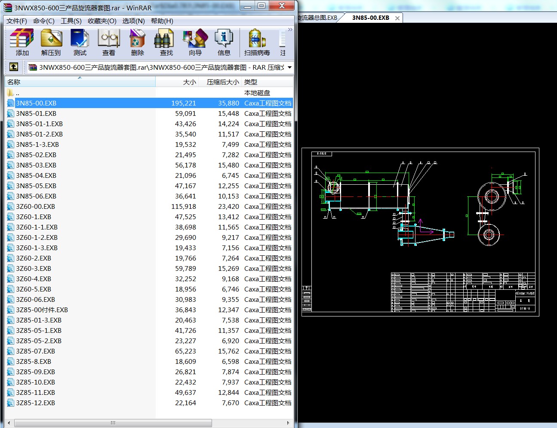
Task: Switch to the 3N85-00.EXB tab in CAD viewer
Action: point(371,18)
